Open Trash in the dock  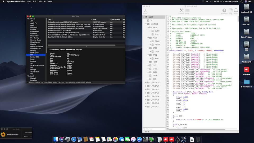coord(198,139)
